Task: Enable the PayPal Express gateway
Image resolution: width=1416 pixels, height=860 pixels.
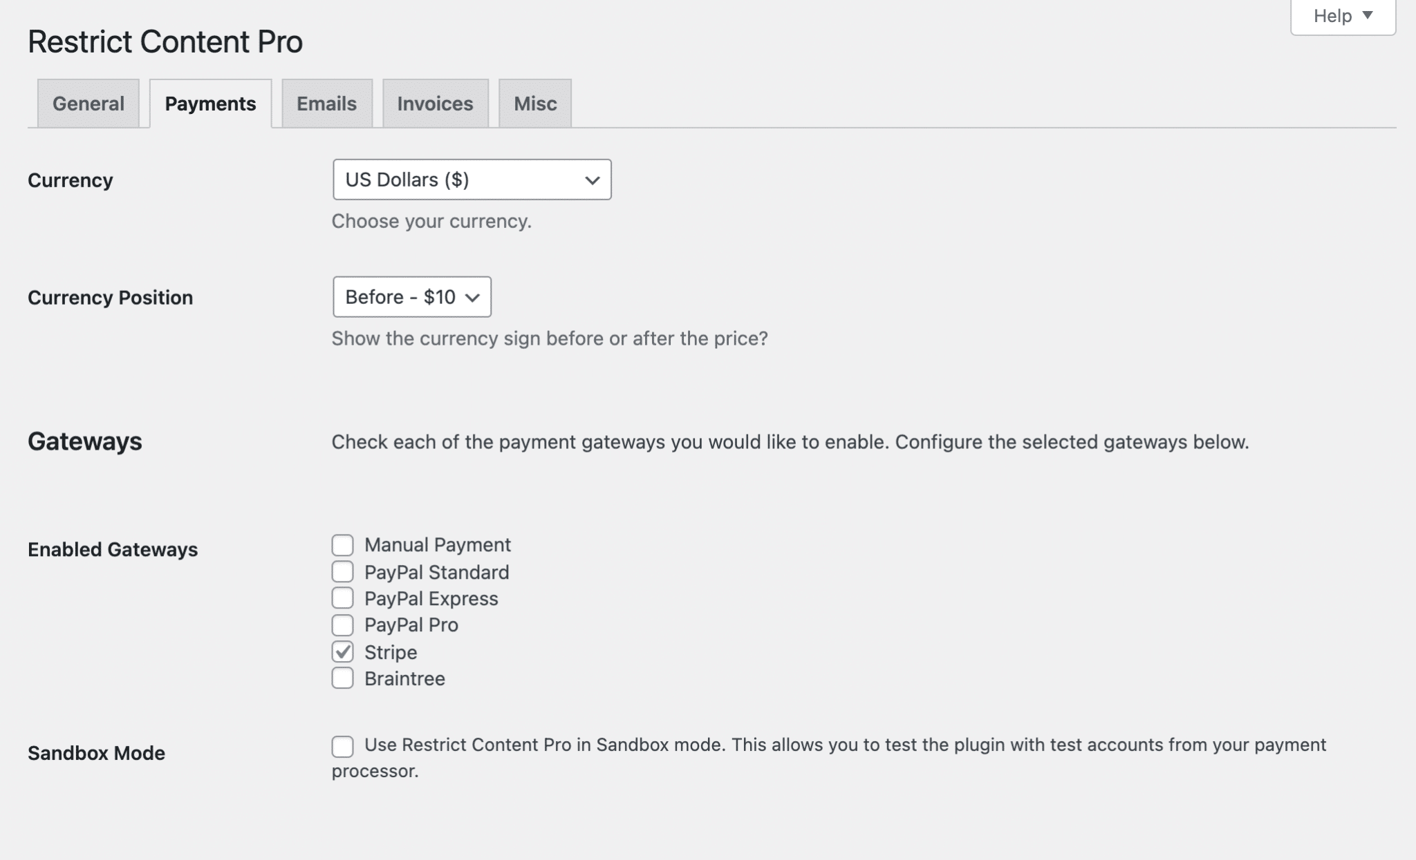Action: click(x=342, y=598)
